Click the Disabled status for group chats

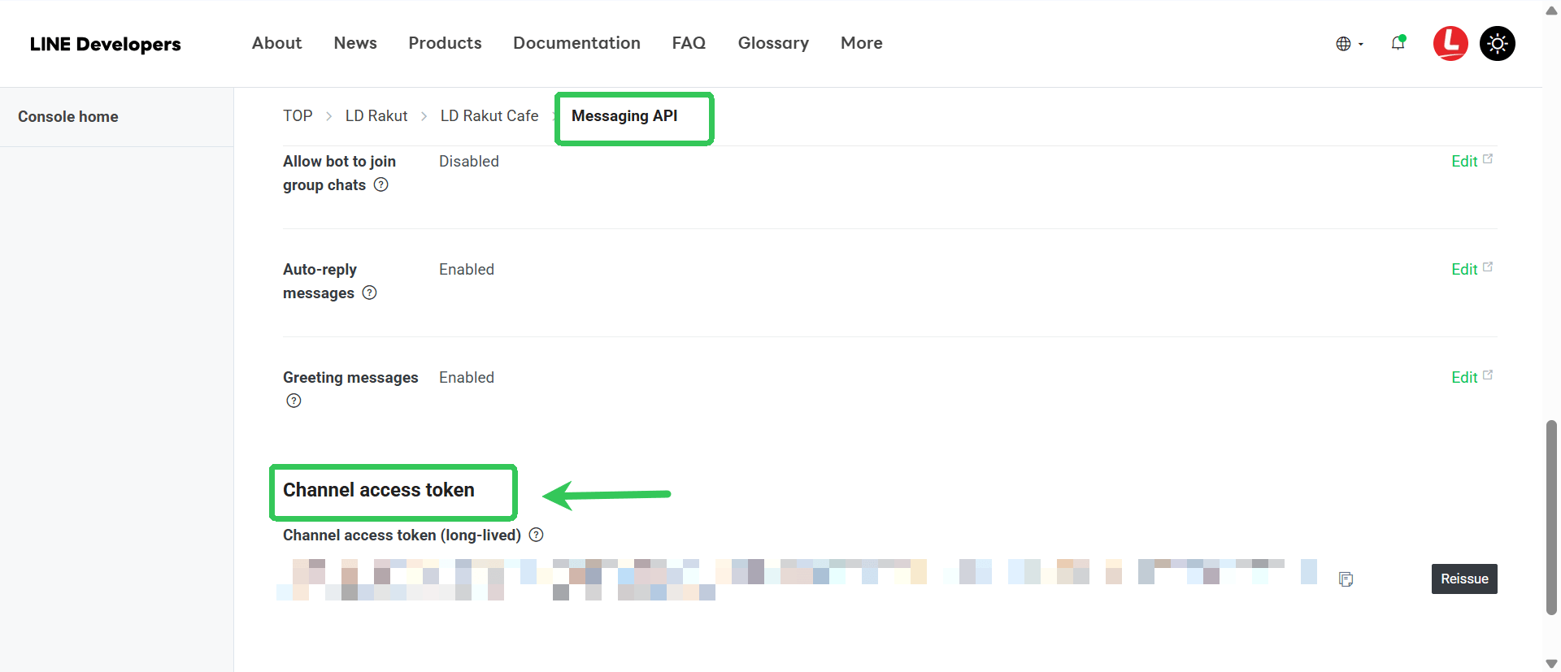click(x=469, y=161)
